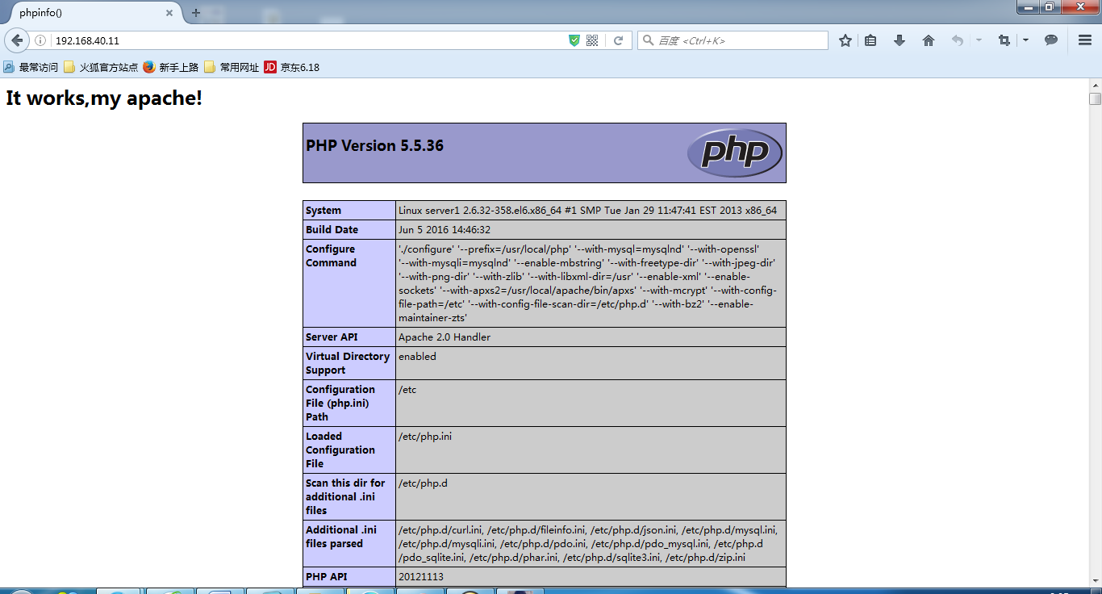This screenshot has height=594, width=1102.
Task: Select the phpinfo() tab
Action: (87, 13)
